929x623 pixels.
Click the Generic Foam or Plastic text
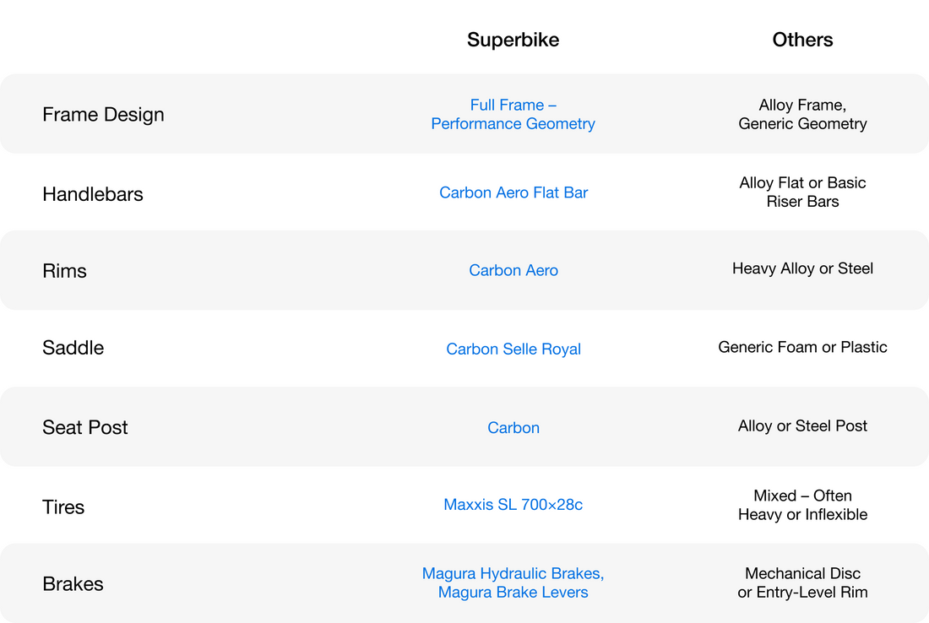[802, 347]
